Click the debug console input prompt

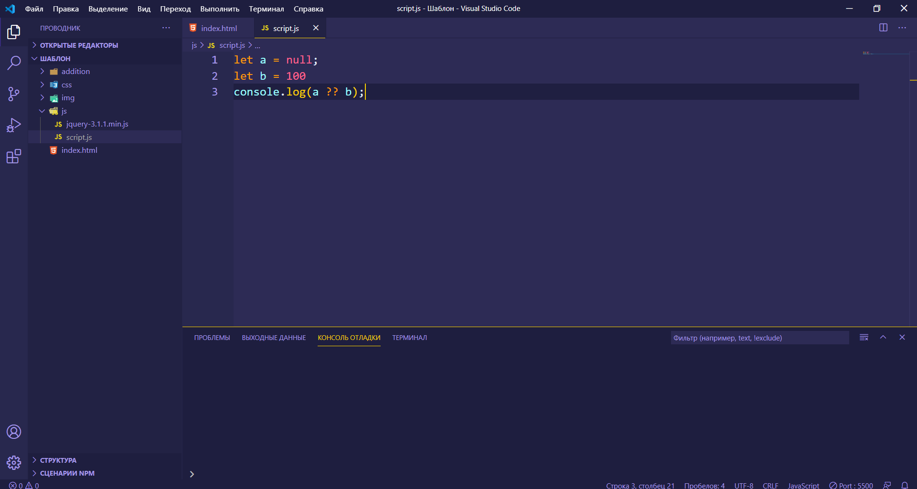(x=549, y=474)
